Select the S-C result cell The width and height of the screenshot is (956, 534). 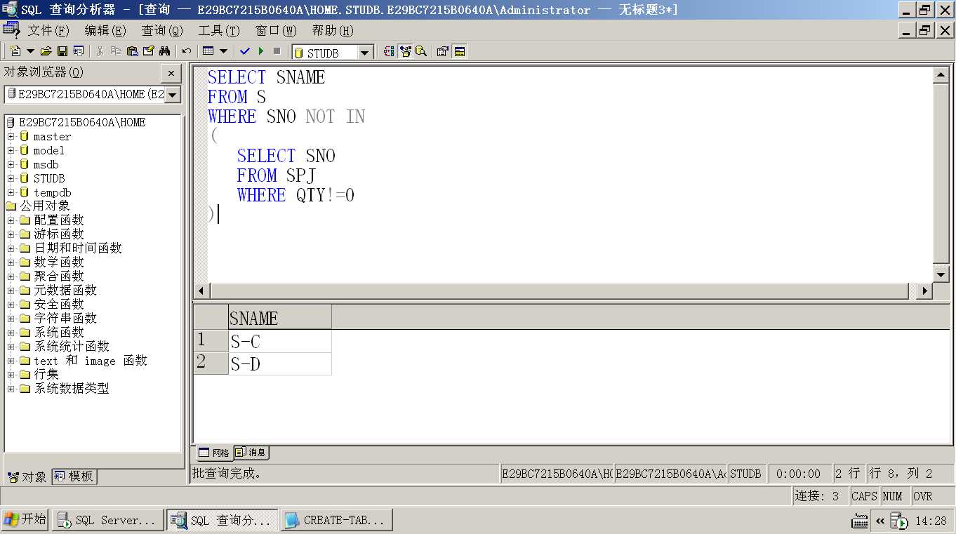coord(280,341)
